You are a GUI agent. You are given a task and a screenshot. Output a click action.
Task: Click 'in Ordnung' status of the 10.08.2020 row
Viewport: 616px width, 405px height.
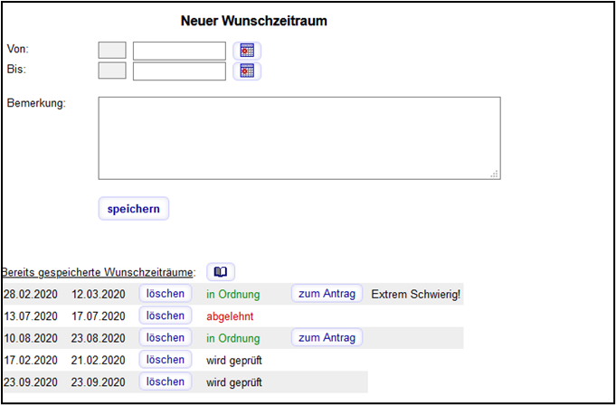pos(233,338)
